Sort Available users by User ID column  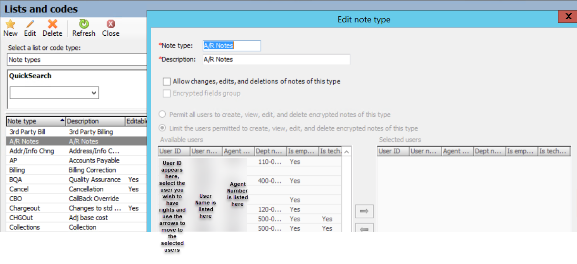click(x=174, y=151)
